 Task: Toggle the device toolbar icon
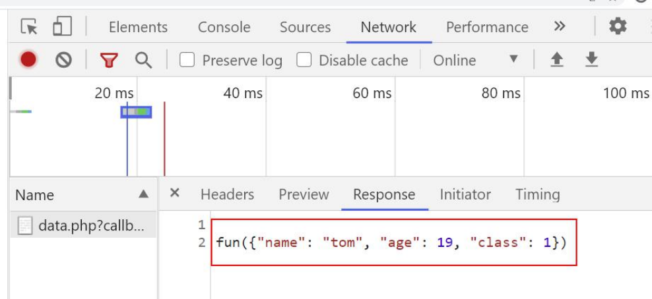[62, 27]
